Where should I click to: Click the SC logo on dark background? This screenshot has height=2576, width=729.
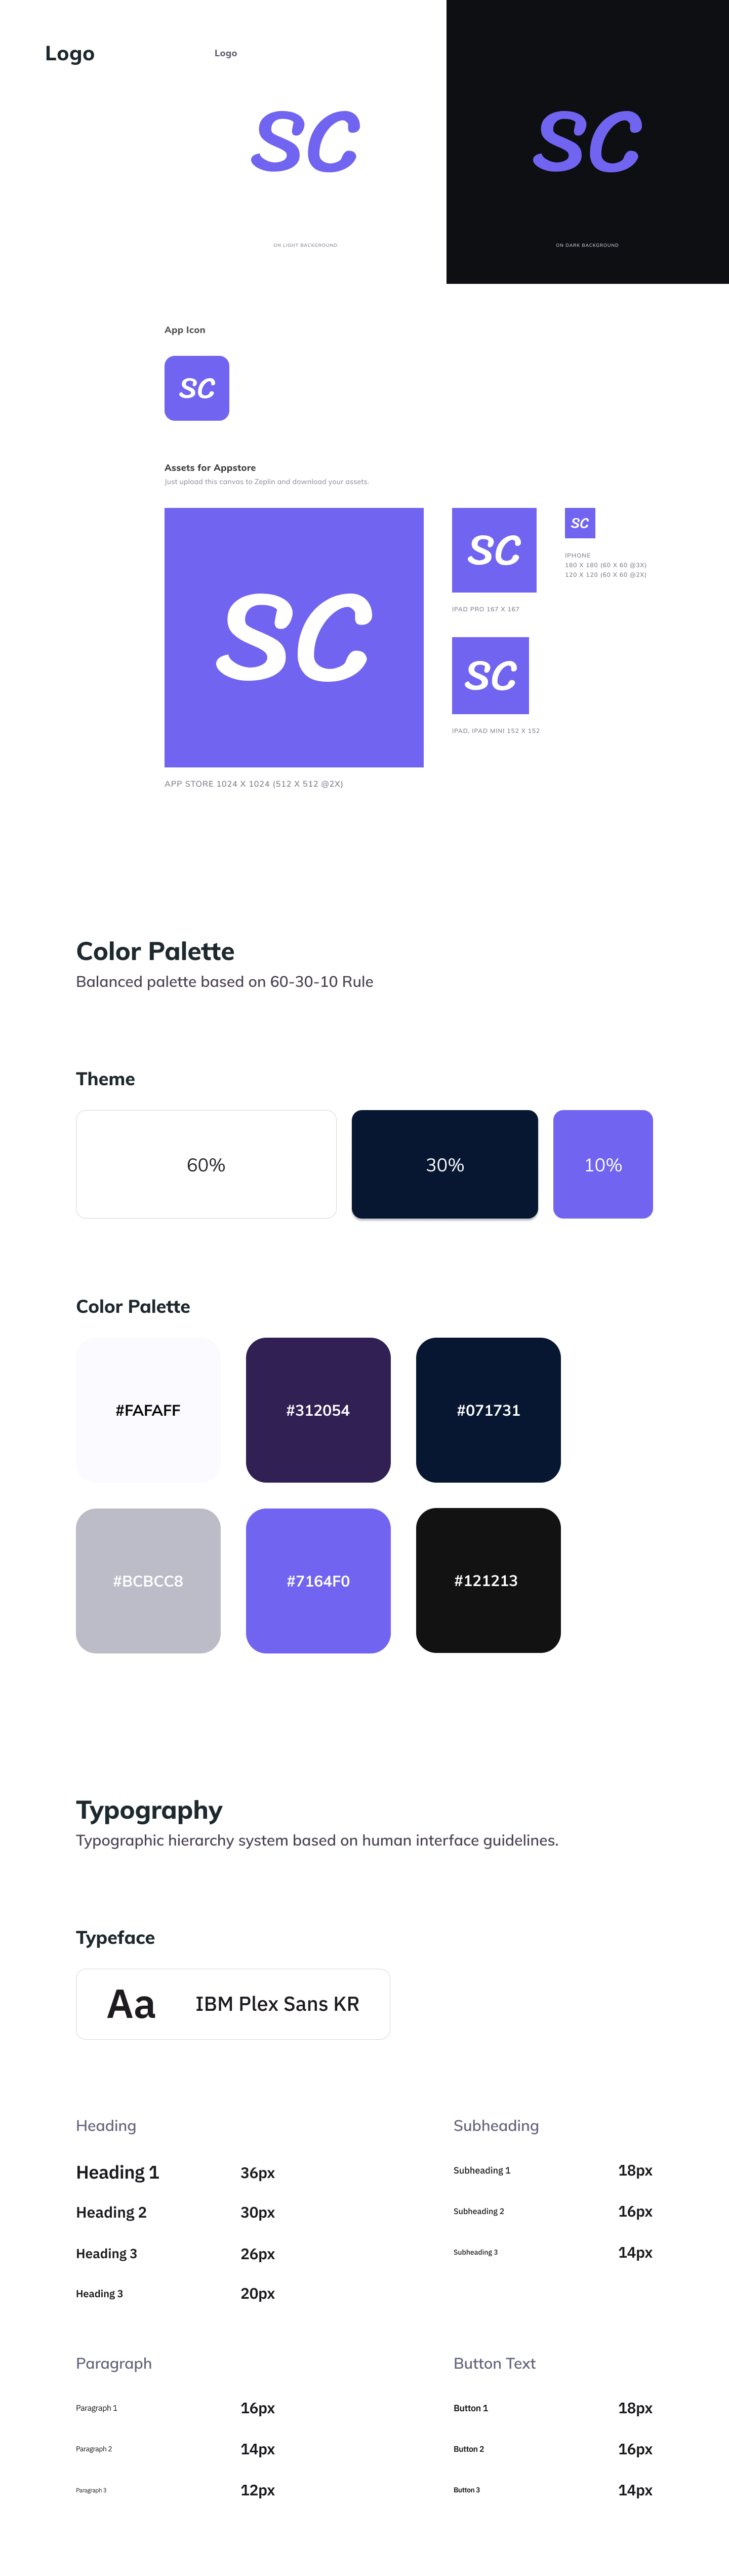587,141
